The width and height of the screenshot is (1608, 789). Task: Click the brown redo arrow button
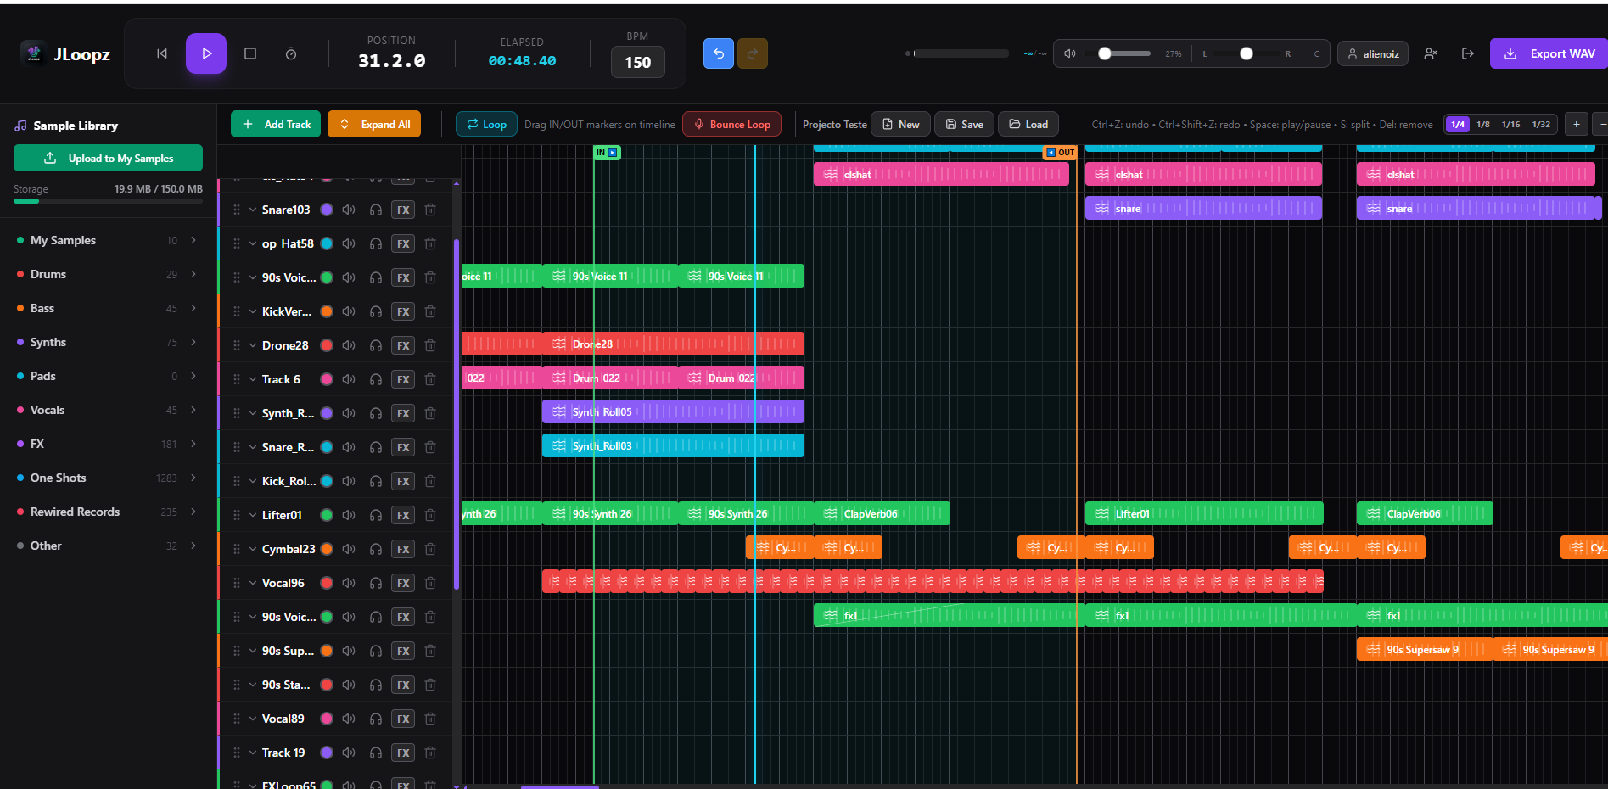tap(753, 53)
